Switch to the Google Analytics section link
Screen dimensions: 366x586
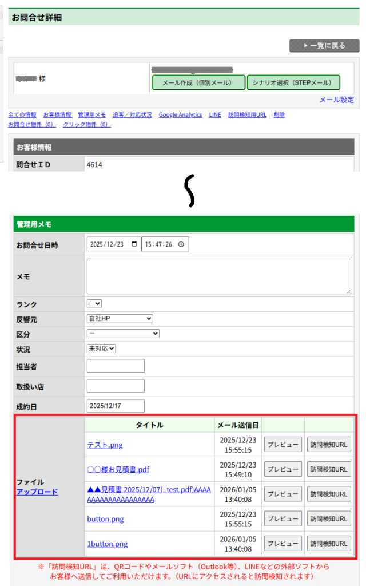[180, 115]
